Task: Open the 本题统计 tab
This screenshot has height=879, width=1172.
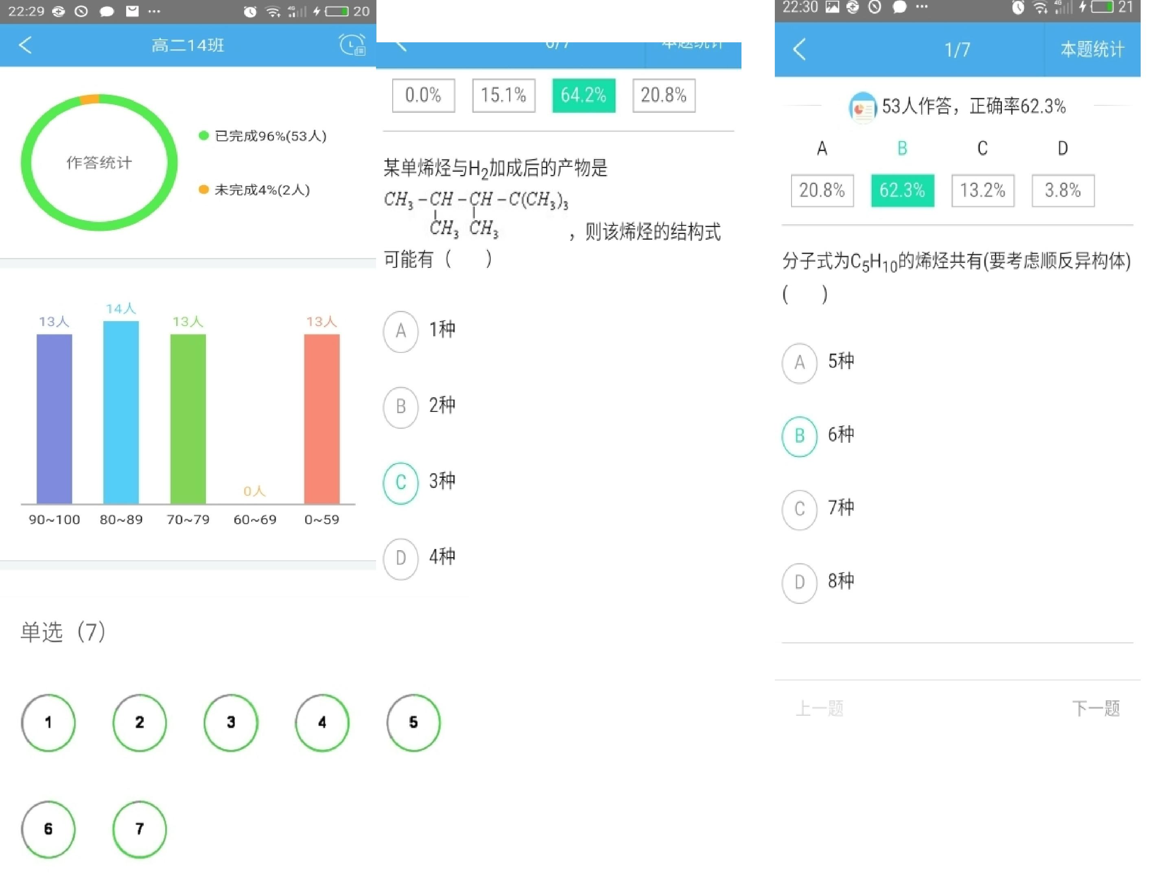Action: (x=1092, y=50)
